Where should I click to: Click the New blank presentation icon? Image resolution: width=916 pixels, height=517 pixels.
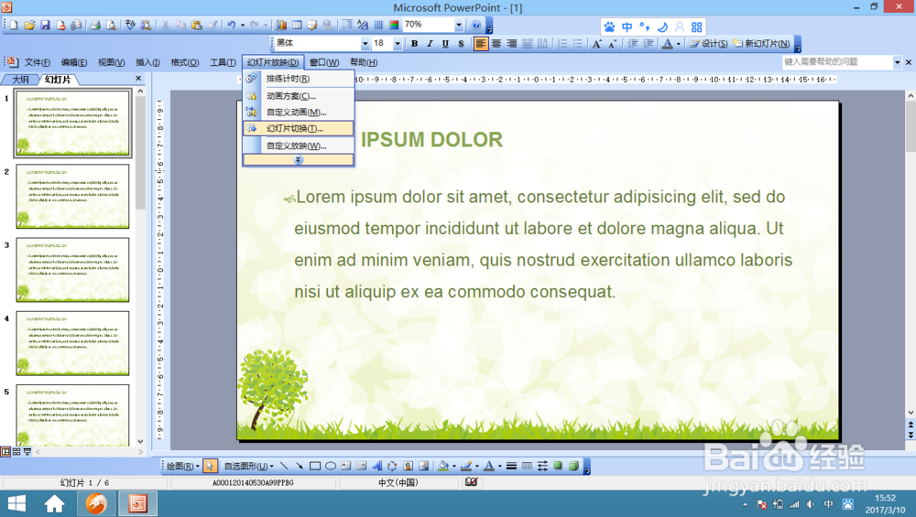pyautogui.click(x=14, y=25)
